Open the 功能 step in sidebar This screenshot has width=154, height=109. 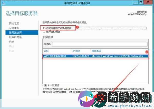click(x=12, y=42)
